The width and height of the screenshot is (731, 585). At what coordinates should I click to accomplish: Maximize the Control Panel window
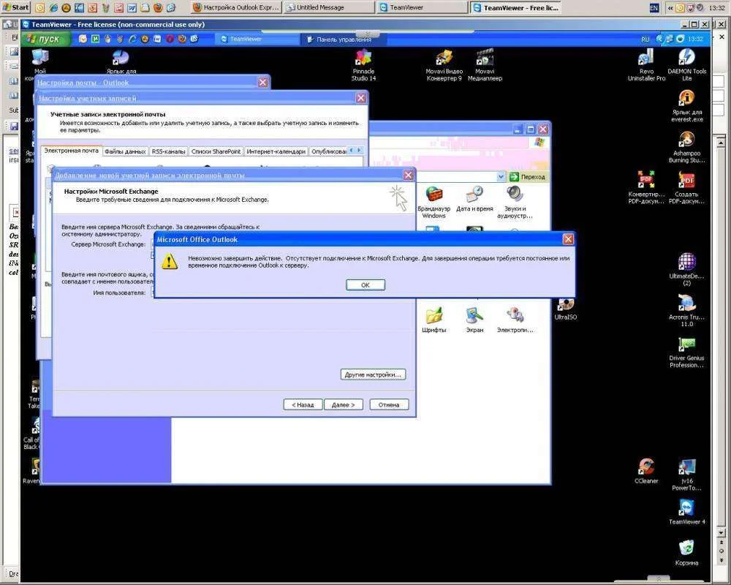point(531,129)
